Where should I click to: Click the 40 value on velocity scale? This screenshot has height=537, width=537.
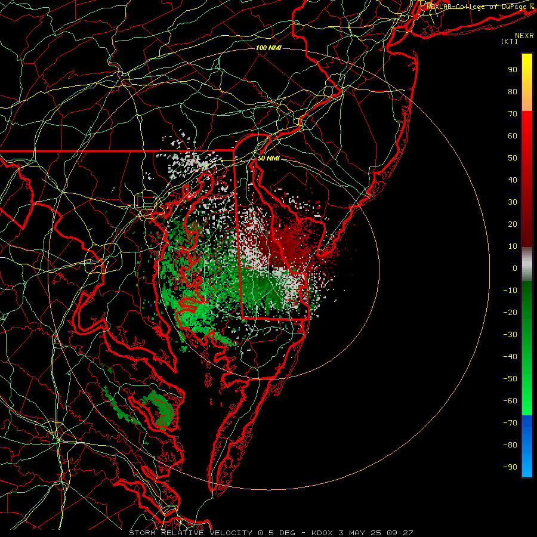(513, 180)
